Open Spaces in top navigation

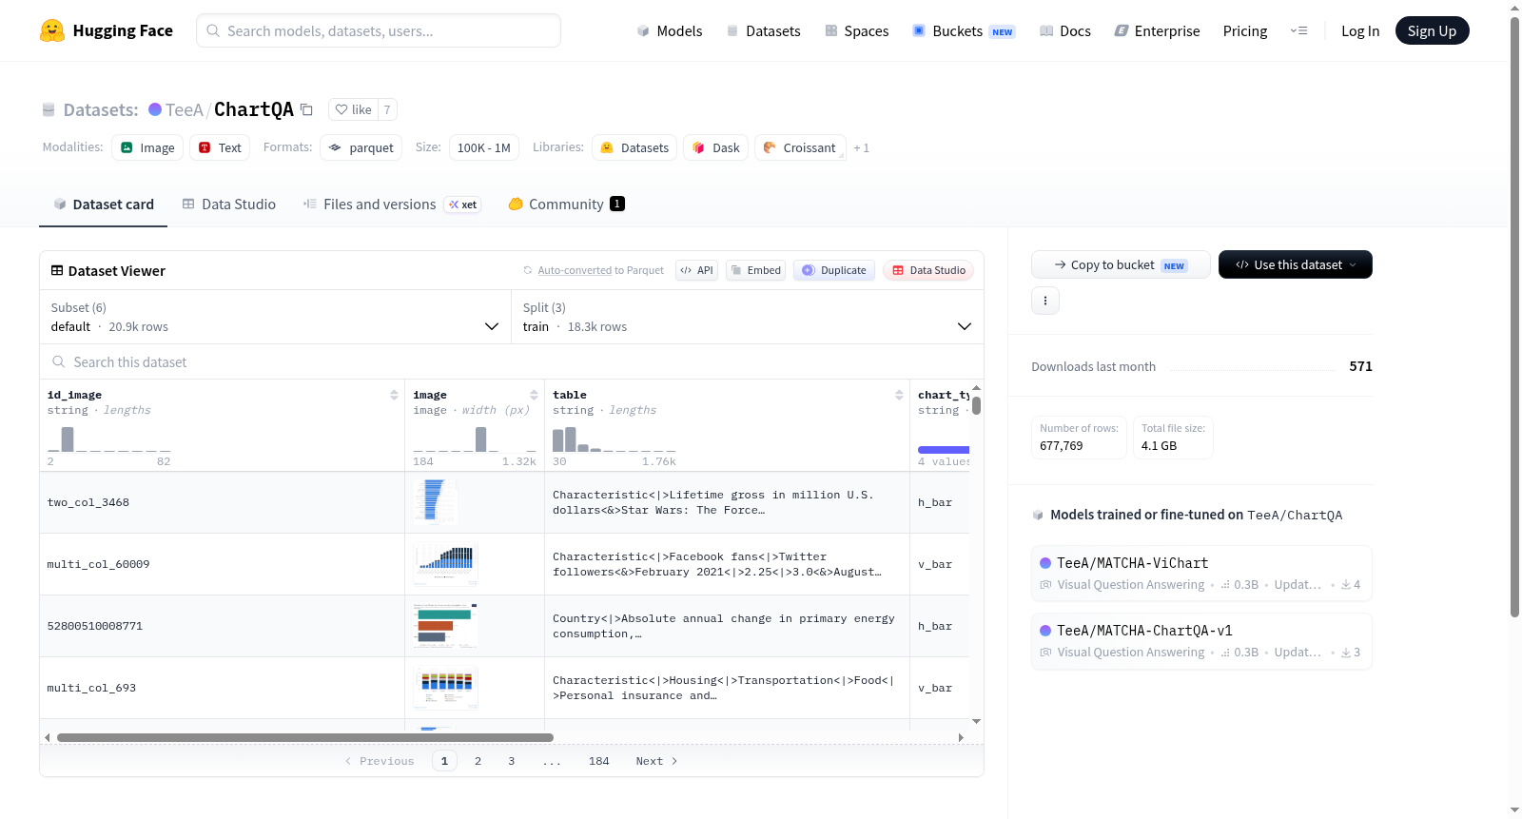857,30
